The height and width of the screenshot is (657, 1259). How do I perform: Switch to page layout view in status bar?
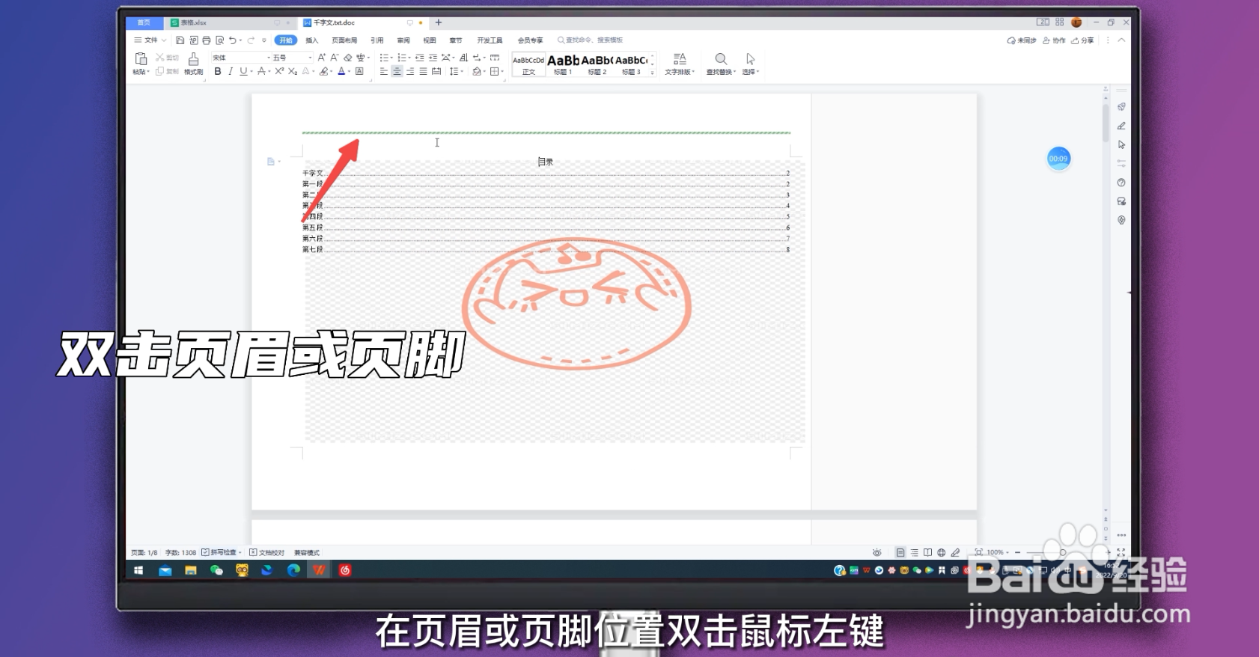pos(900,553)
